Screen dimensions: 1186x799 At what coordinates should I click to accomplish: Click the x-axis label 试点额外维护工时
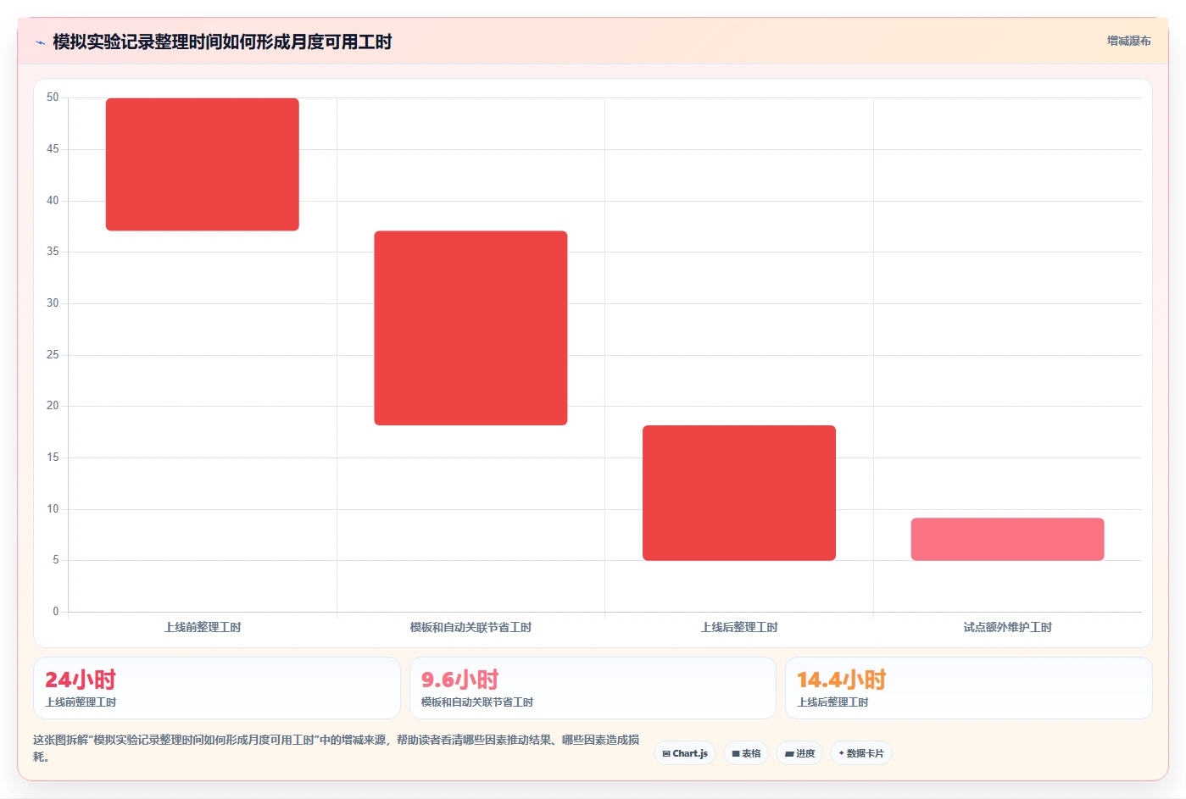click(1007, 627)
